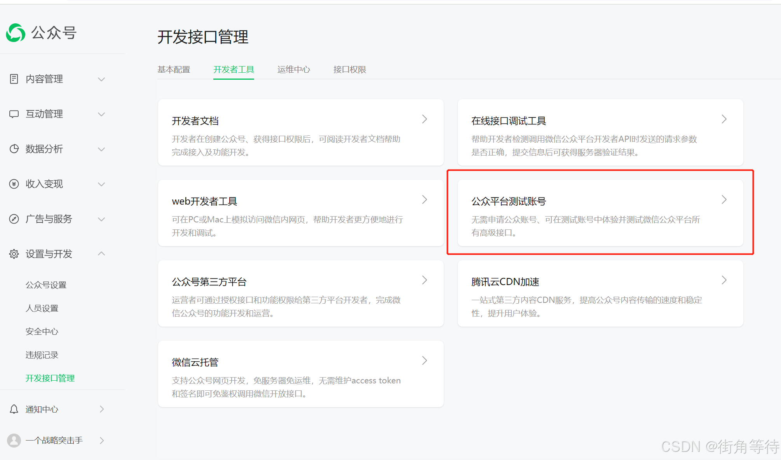781x460 pixels.
Task: Switch to the 基本配置 tab
Action: 174,70
